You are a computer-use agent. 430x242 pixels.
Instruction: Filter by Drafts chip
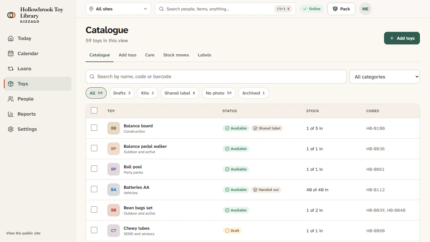pyautogui.click(x=122, y=93)
